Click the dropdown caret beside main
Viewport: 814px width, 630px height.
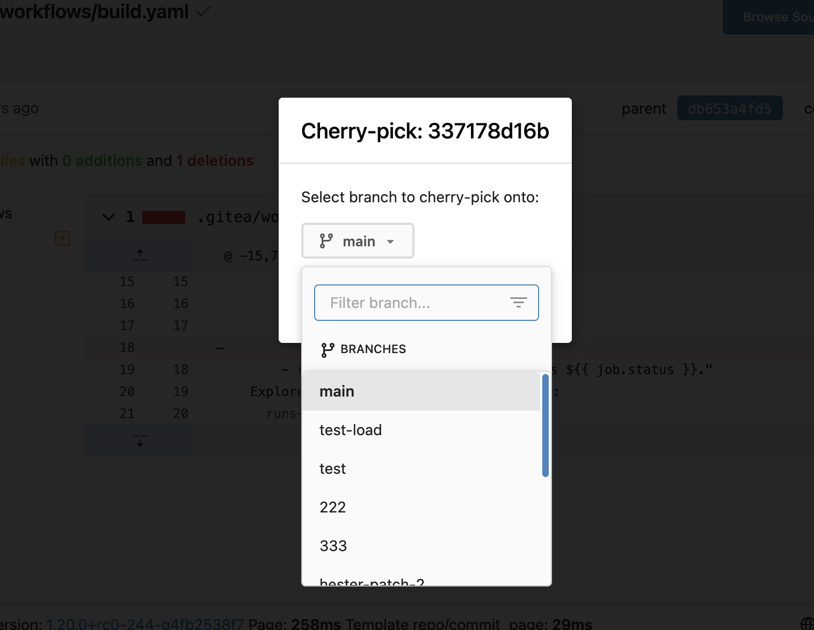coord(390,242)
